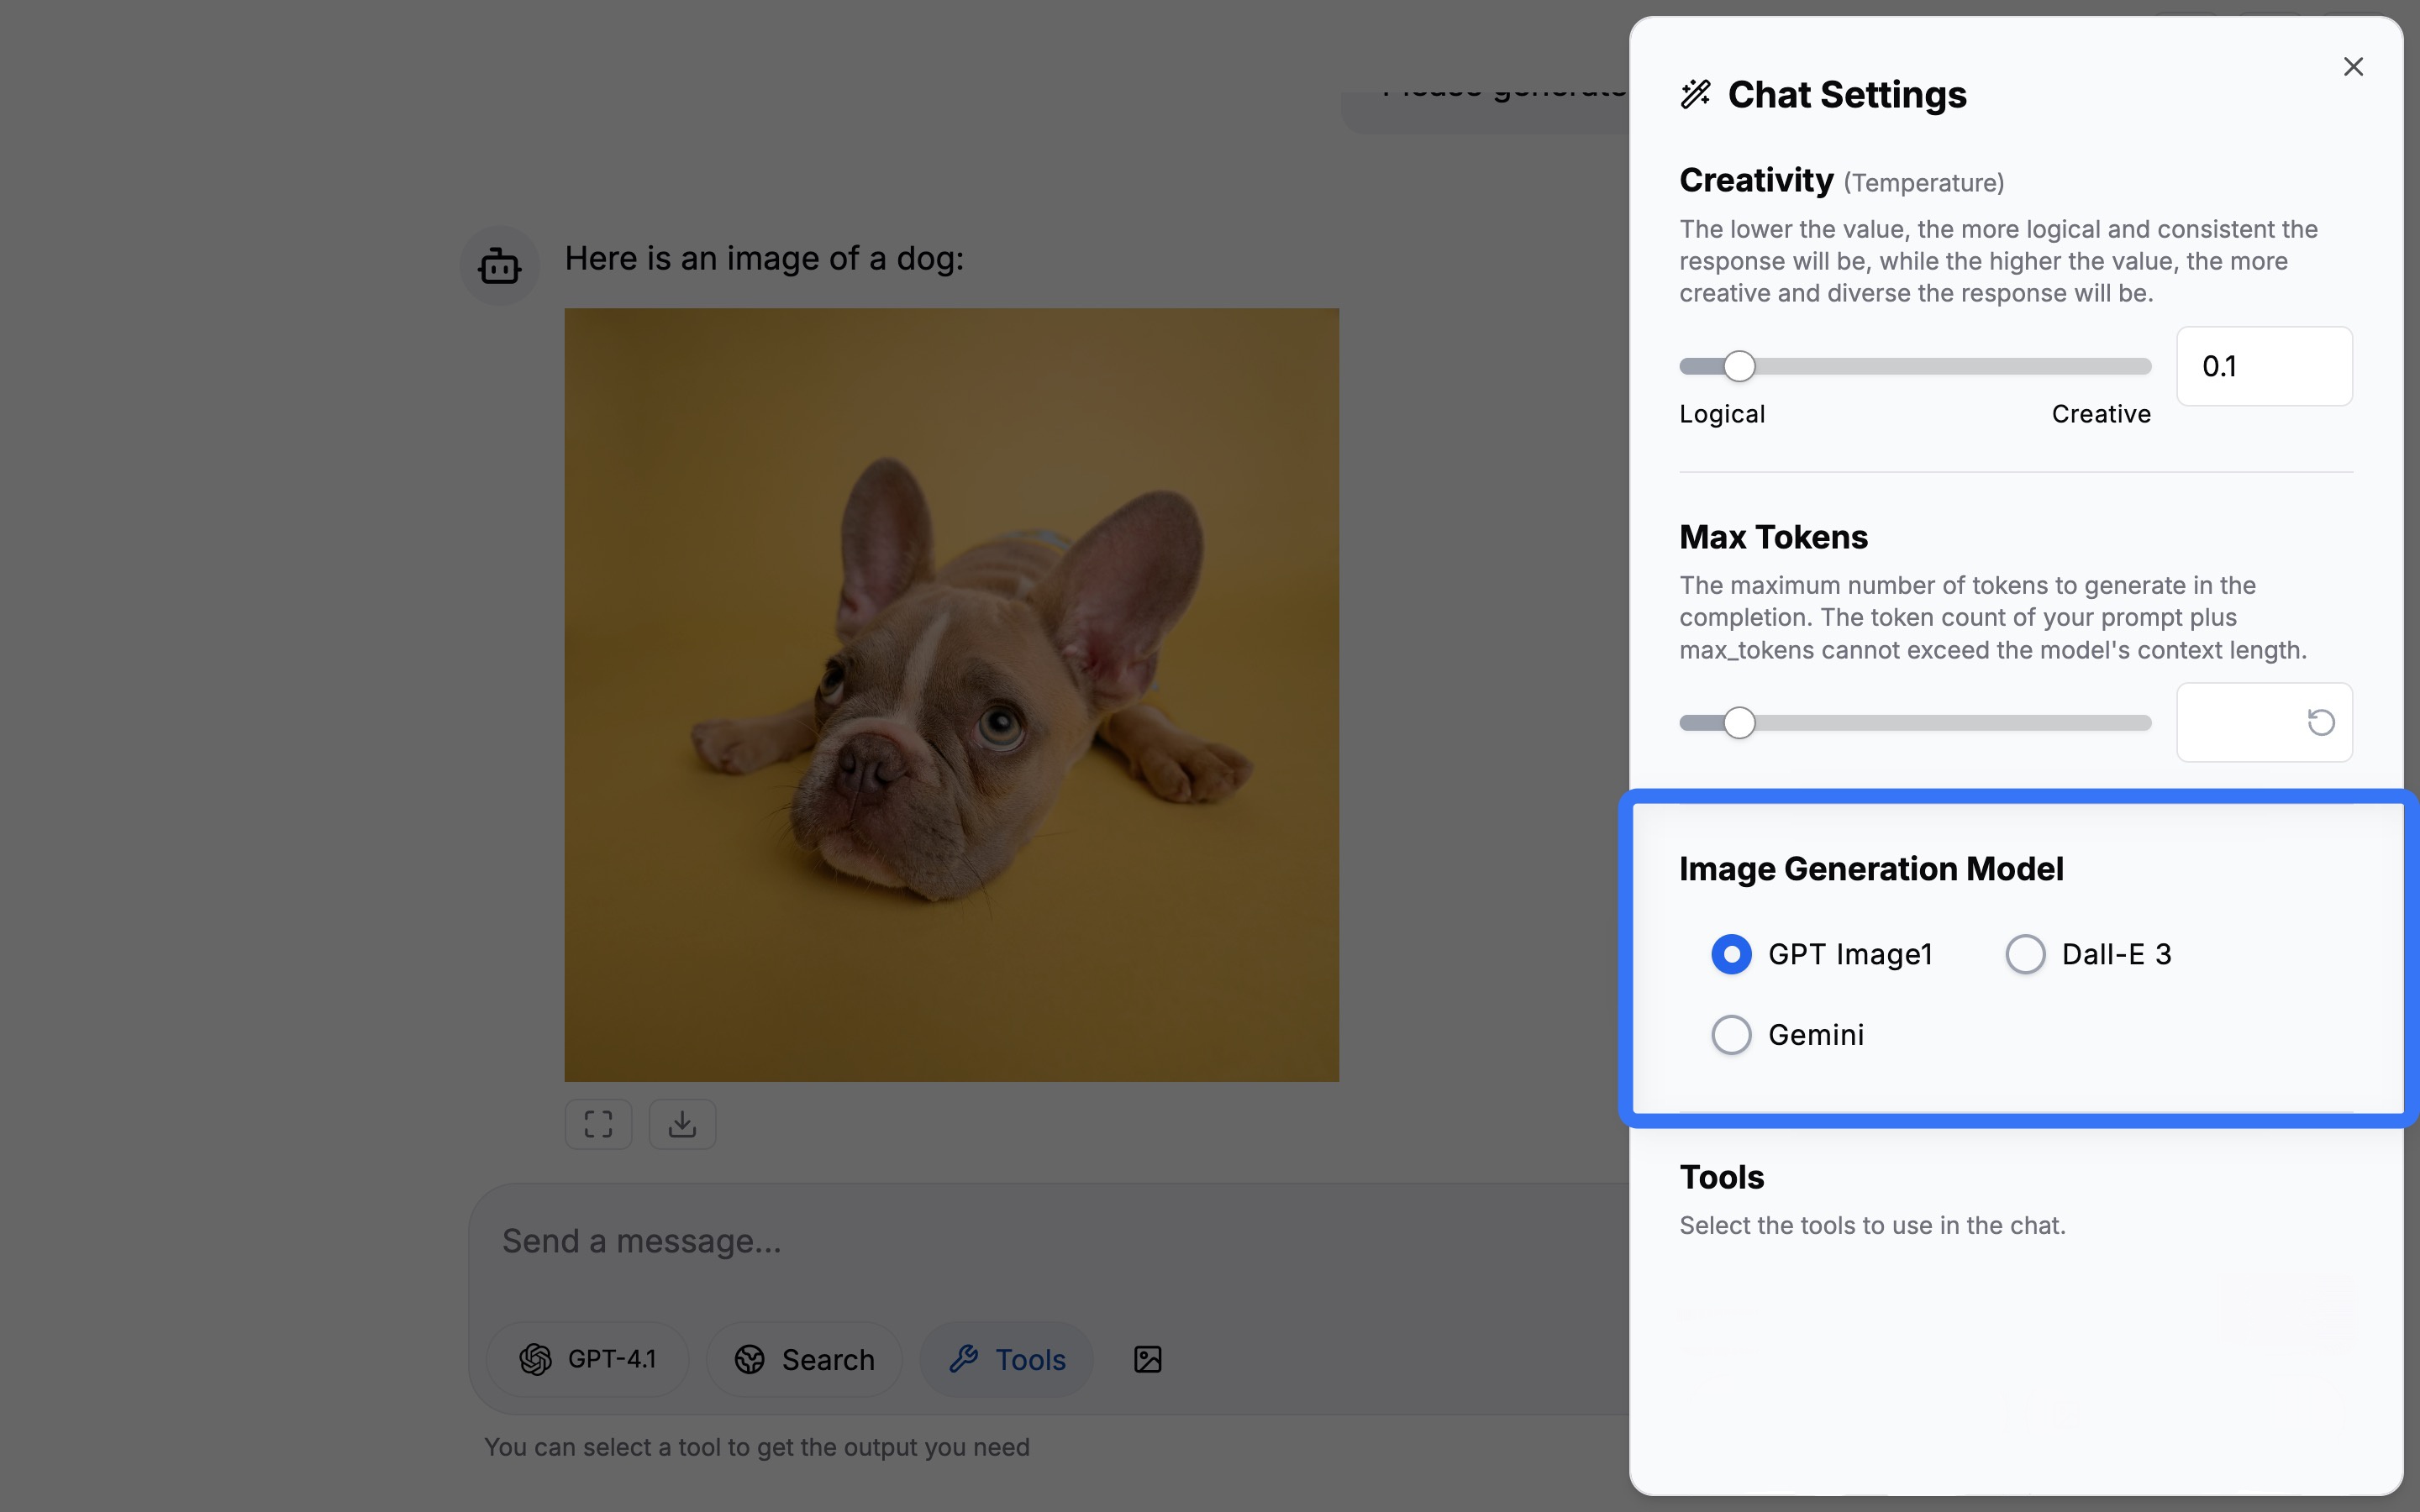Select the GPT Image1 radio button

tap(1732, 954)
